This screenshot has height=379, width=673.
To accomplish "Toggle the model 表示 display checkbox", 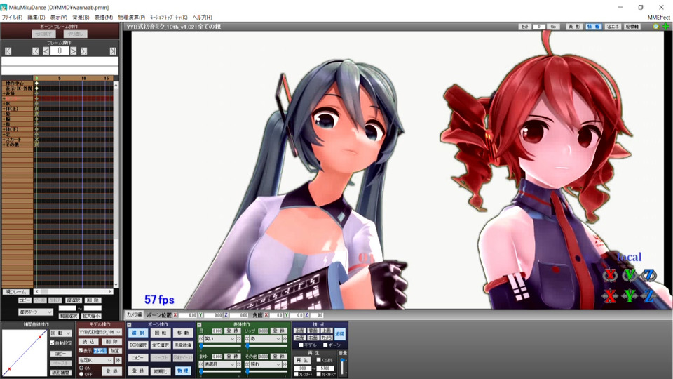I will (80, 351).
